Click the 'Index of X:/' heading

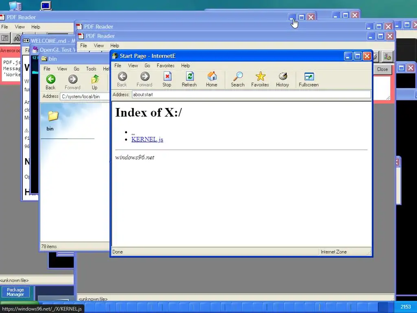148,112
